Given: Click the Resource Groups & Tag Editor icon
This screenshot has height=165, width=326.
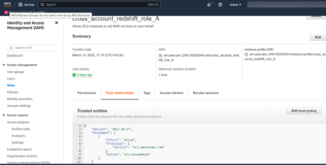Looking at the screenshot, I should click(x=6, y=12).
